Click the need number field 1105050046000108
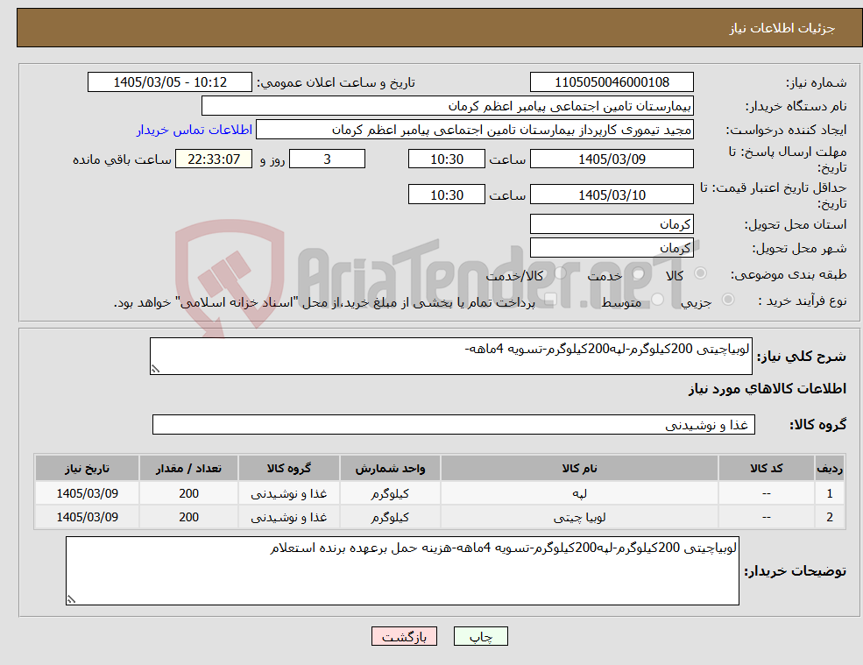Image resolution: width=863 pixels, height=665 pixels. pos(612,82)
